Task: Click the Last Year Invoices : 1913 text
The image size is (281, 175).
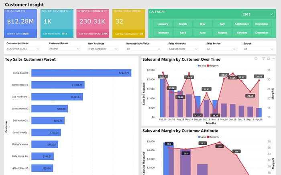Action: 55,34
